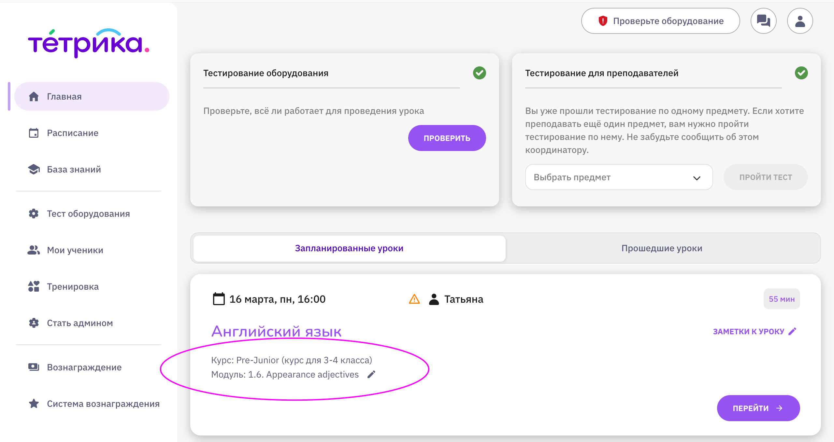Go to Мои ученики in sidebar
This screenshot has width=834, height=442.
click(x=75, y=250)
